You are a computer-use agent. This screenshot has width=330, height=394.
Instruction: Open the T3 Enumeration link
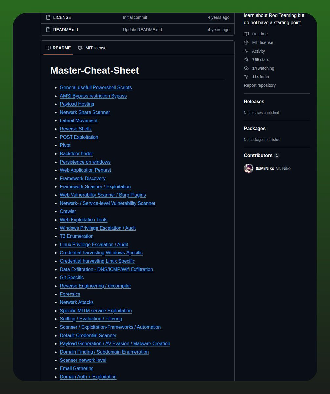[76, 236]
